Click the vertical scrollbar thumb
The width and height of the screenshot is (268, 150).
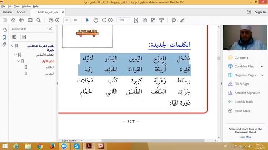point(219,58)
